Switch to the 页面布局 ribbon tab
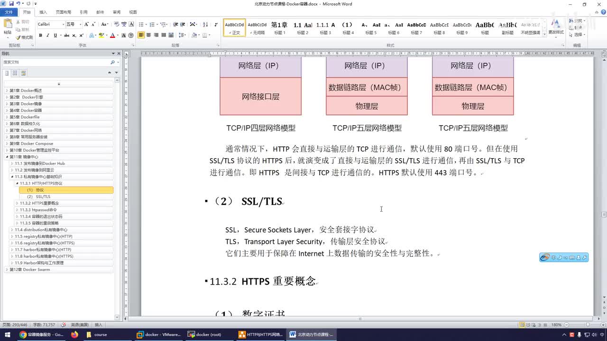Screen dimensions: 607x341 point(64,12)
